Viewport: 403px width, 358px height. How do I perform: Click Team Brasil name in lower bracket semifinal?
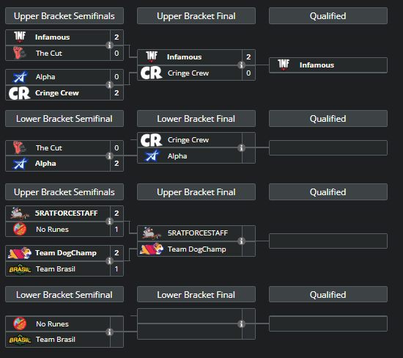coord(56,340)
